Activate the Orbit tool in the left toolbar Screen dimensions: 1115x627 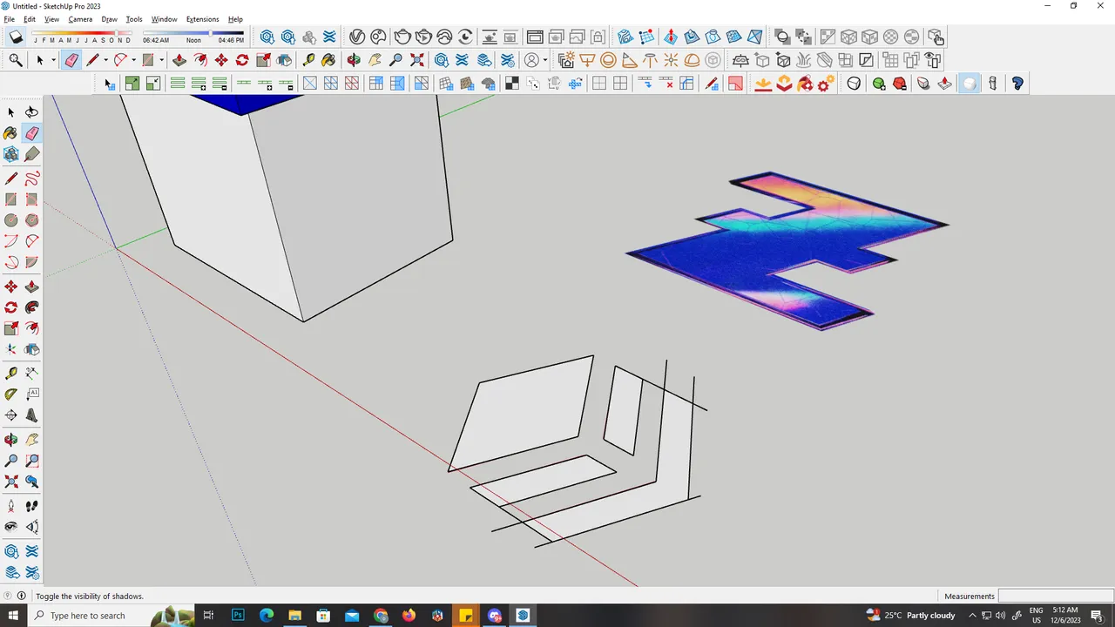pyautogui.click(x=11, y=440)
